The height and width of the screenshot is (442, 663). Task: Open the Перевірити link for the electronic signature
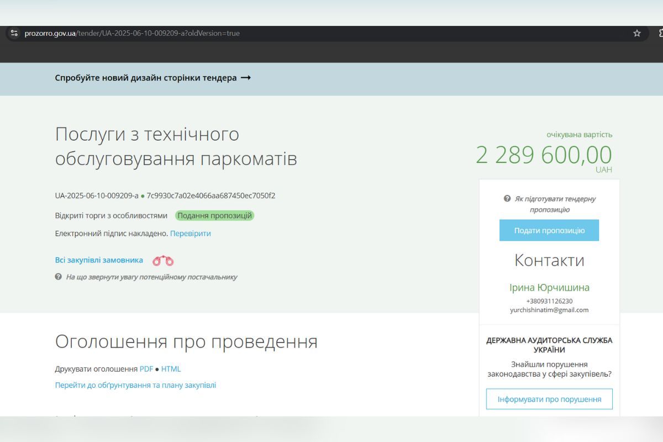191,233
